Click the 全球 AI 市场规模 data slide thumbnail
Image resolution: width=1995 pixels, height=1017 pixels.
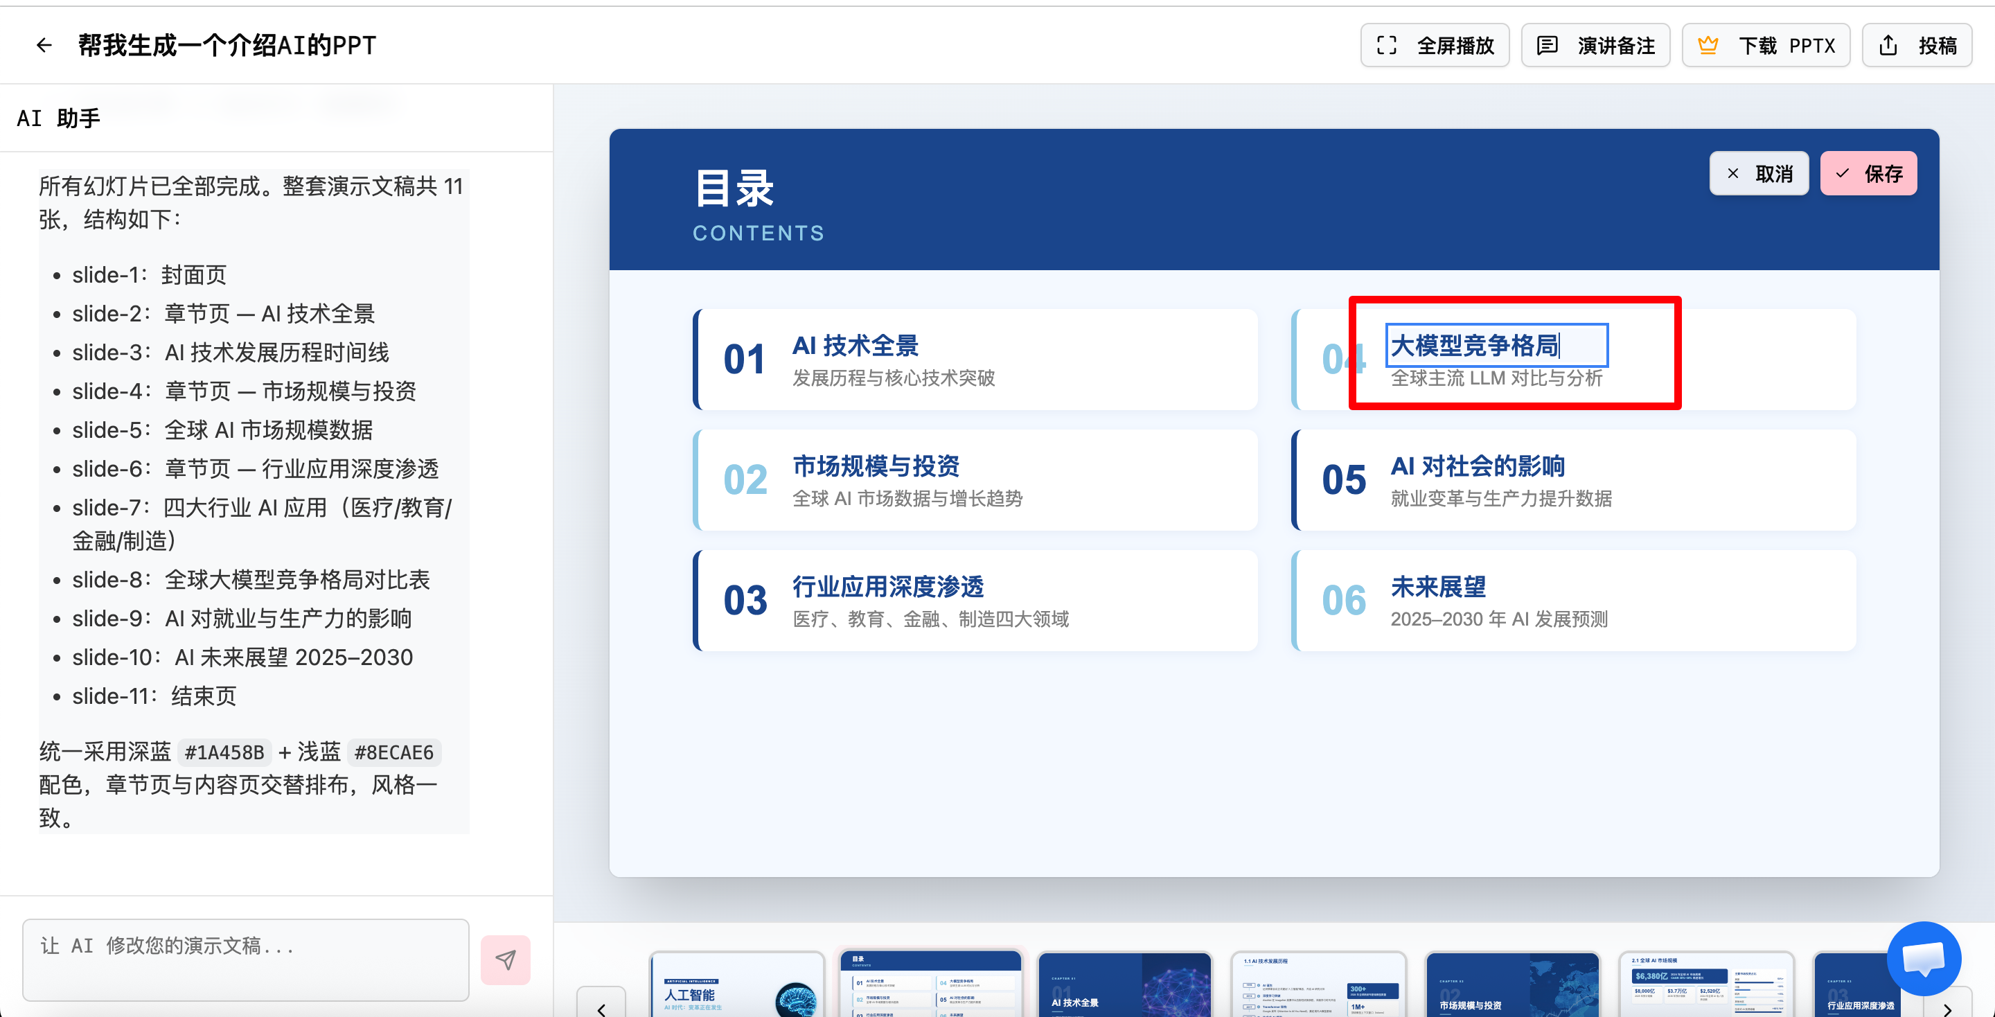coord(1705,985)
